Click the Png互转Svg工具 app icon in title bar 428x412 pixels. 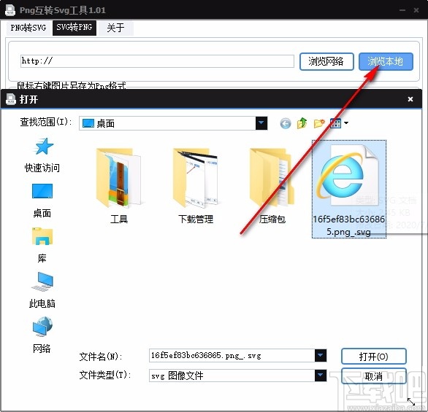coord(10,9)
